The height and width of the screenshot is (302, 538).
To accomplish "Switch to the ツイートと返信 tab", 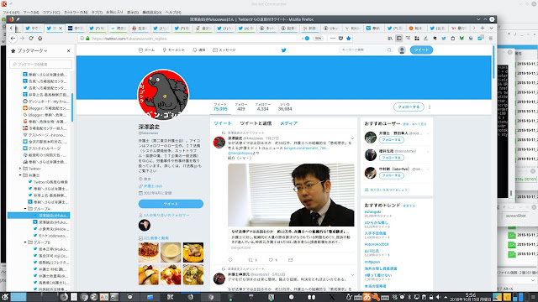I will tap(256, 123).
